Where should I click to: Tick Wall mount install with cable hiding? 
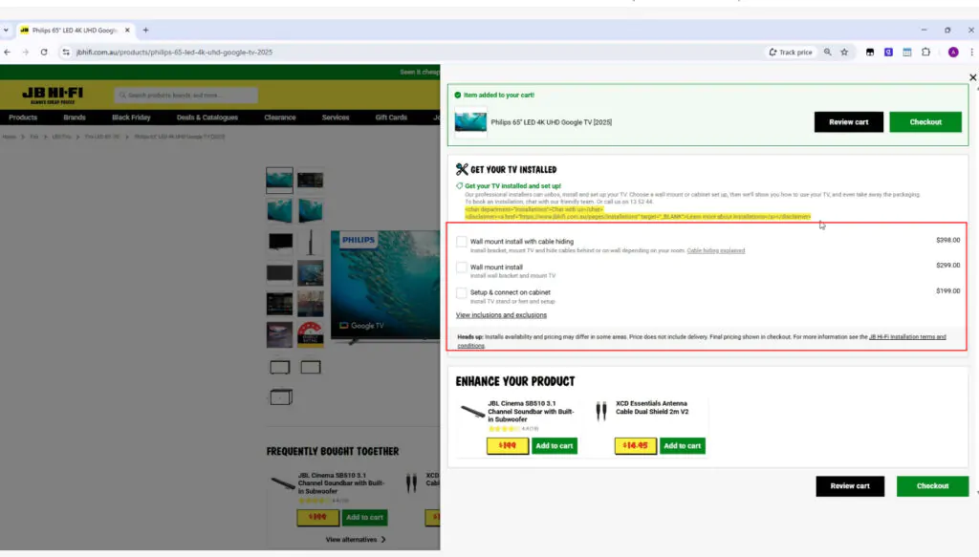(x=462, y=242)
